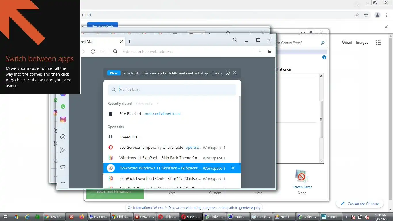
Task: Open Roblox window from the taskbar
Action: tap(168, 217)
